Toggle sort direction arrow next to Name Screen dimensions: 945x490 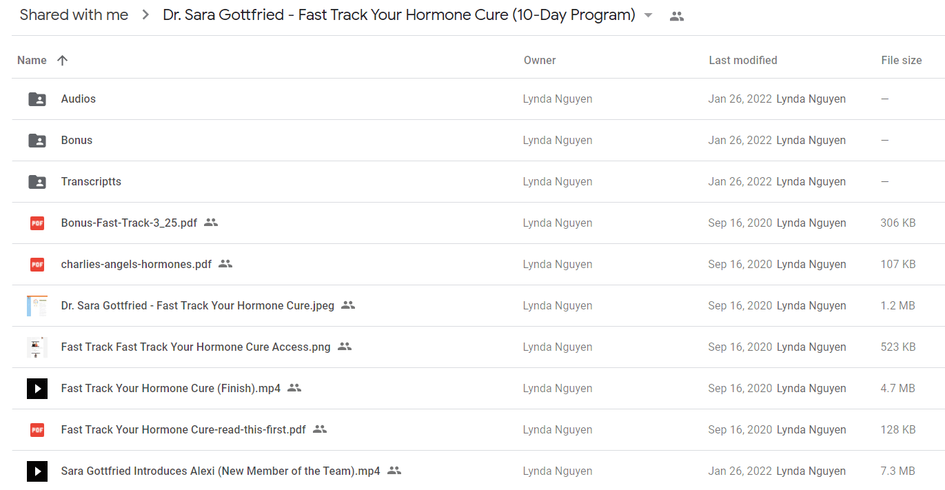pyautogui.click(x=62, y=61)
